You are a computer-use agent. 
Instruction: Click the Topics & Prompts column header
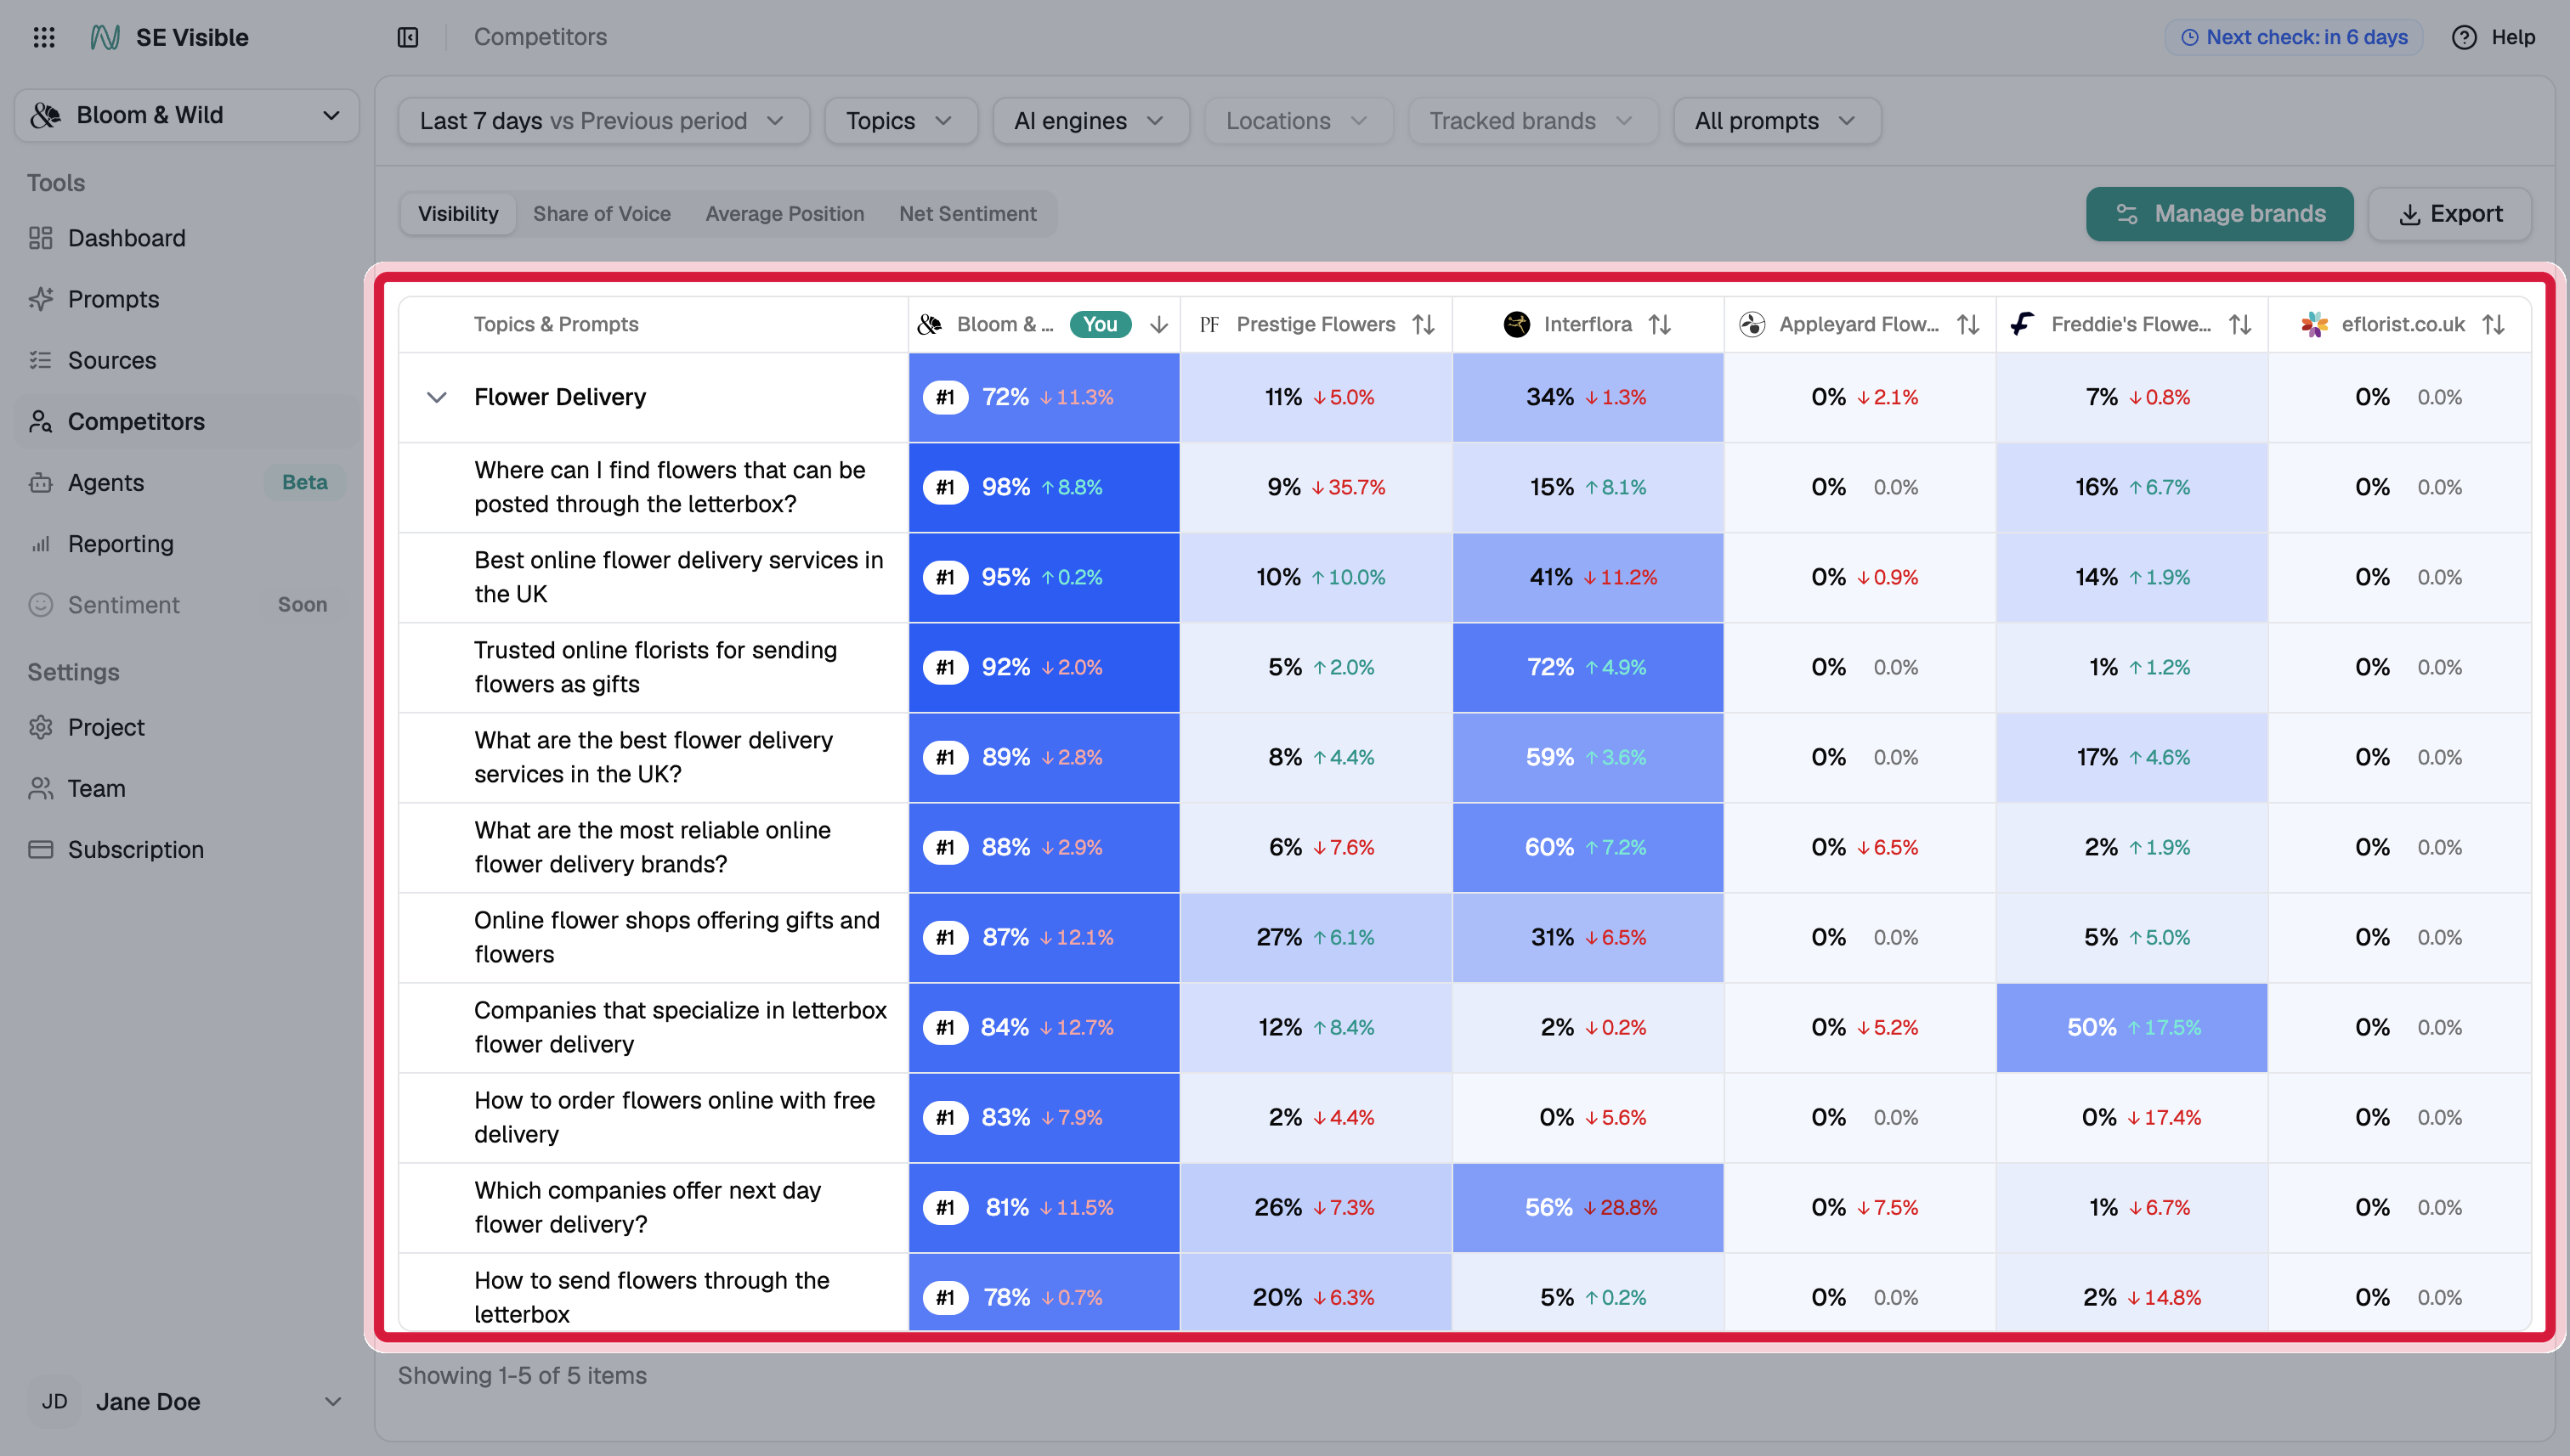(556, 324)
